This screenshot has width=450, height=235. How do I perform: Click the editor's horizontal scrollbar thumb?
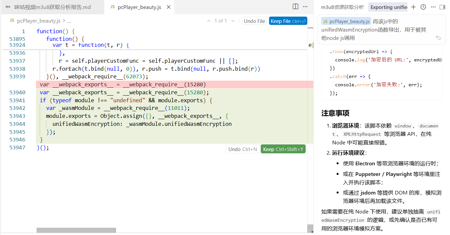pos(76,230)
